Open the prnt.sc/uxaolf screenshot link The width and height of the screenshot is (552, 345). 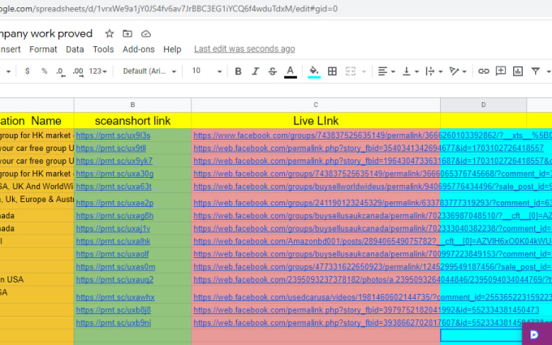[112, 254]
